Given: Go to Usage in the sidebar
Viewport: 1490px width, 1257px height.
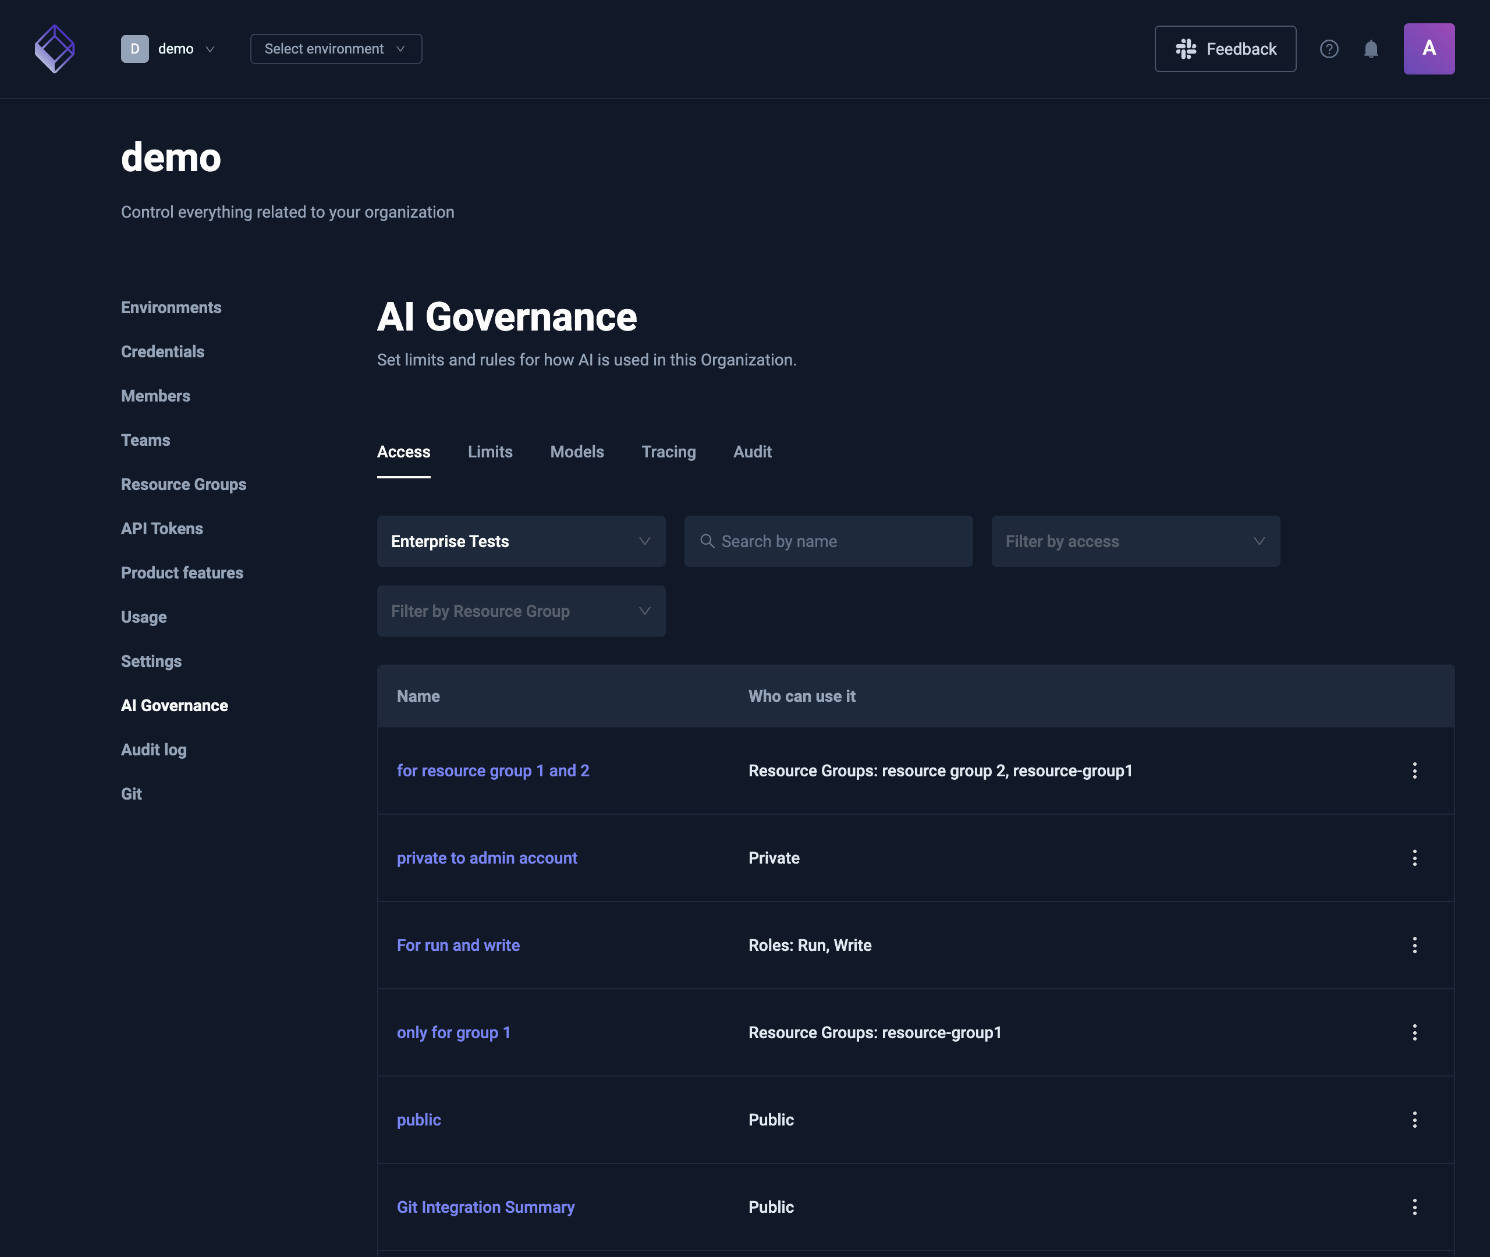Looking at the screenshot, I should pos(144,617).
